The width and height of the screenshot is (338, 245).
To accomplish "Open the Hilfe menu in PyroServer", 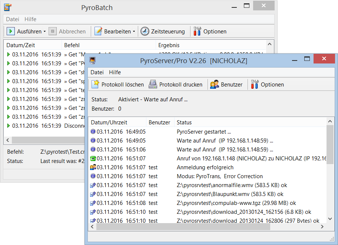I will point(115,72).
